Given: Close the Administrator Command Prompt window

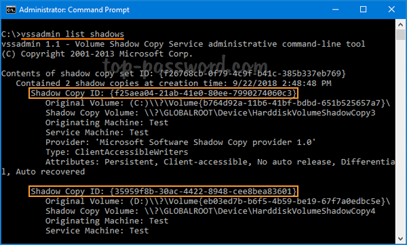Looking at the screenshot, I should (391, 9).
